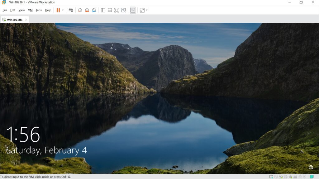Toggle the console view button
Image resolution: width=319 pixels, height=179 pixels.
coord(133,10)
